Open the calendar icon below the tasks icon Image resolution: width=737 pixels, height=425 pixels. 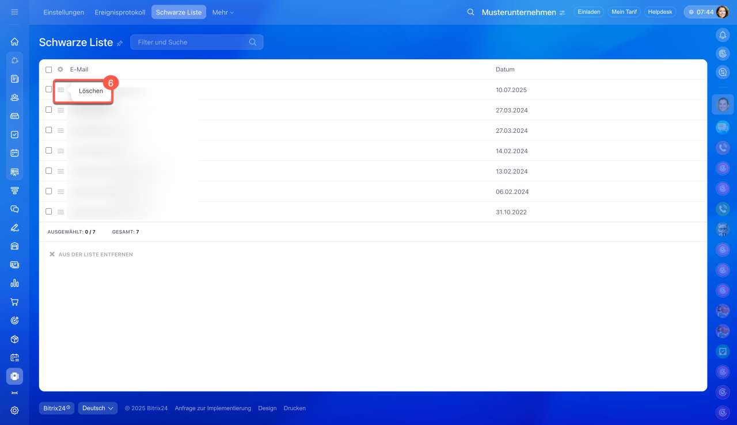tap(14, 153)
